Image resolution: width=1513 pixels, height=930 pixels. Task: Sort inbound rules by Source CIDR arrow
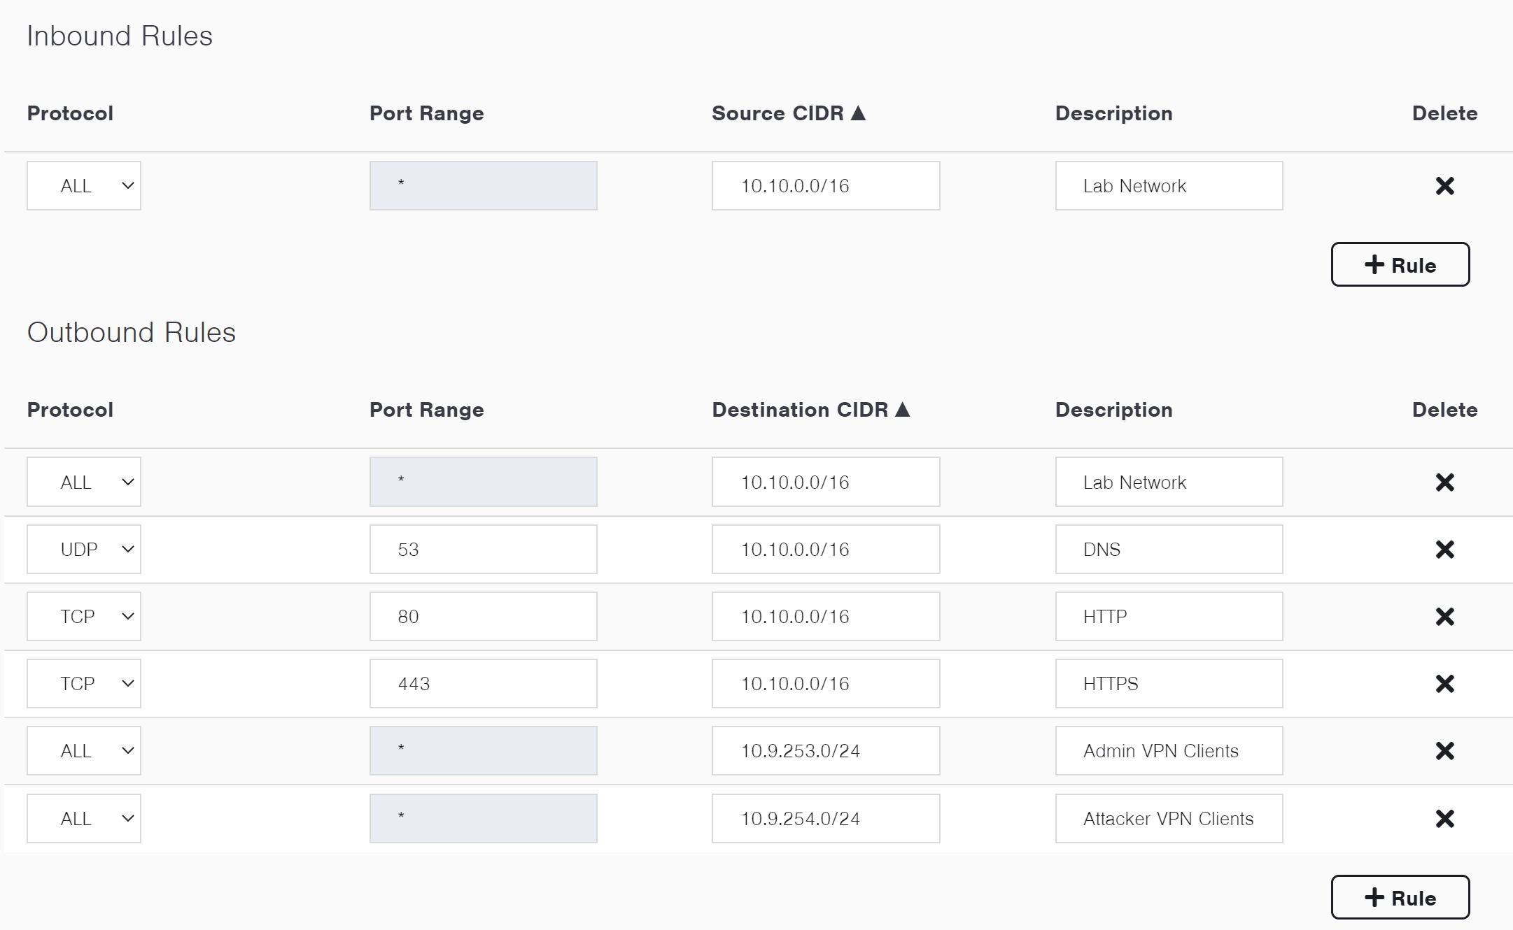tap(859, 113)
